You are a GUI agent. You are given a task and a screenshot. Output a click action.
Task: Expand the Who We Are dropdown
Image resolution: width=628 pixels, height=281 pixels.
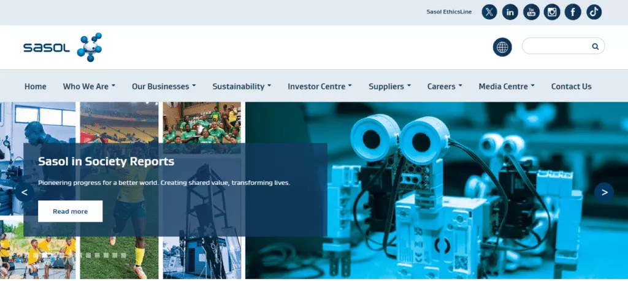coord(89,86)
